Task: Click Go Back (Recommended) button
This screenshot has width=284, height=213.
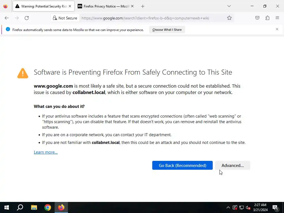Action: [x=182, y=165]
